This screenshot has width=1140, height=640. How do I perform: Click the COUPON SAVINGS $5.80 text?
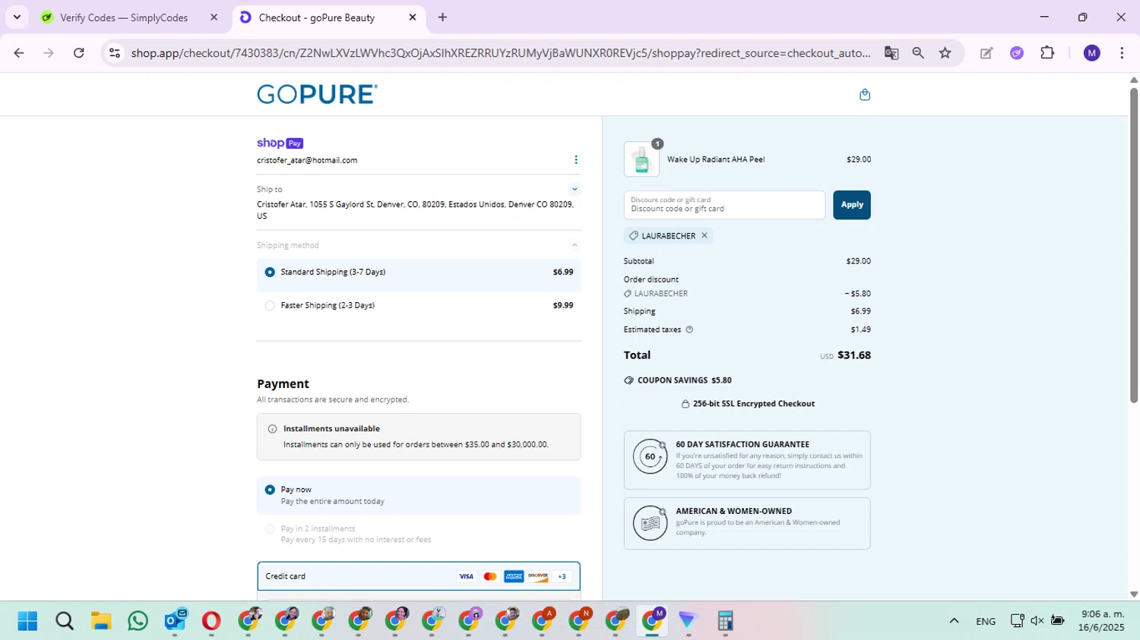[x=684, y=380]
